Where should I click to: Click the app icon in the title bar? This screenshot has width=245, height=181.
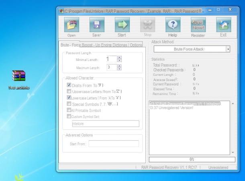click(x=61, y=11)
